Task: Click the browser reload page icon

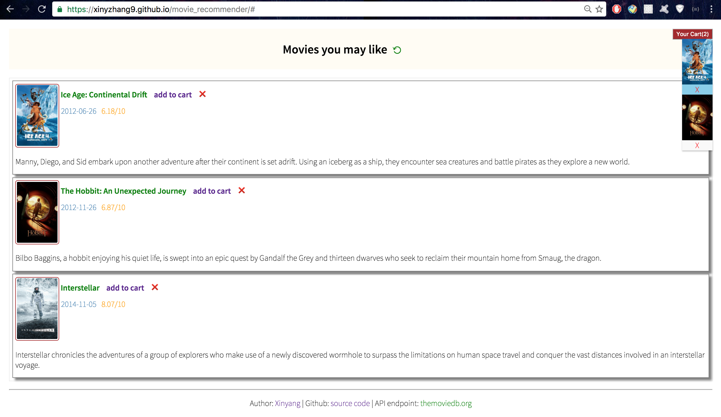Action: (42, 9)
